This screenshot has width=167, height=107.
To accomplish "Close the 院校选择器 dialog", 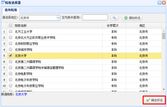I will 164,3.
